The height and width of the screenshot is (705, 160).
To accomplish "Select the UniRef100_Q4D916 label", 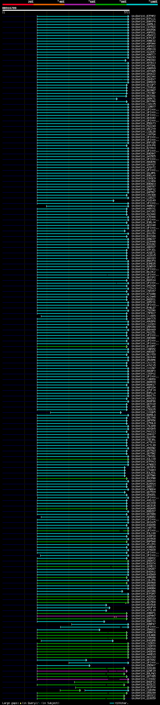I will [x=143, y=649].
